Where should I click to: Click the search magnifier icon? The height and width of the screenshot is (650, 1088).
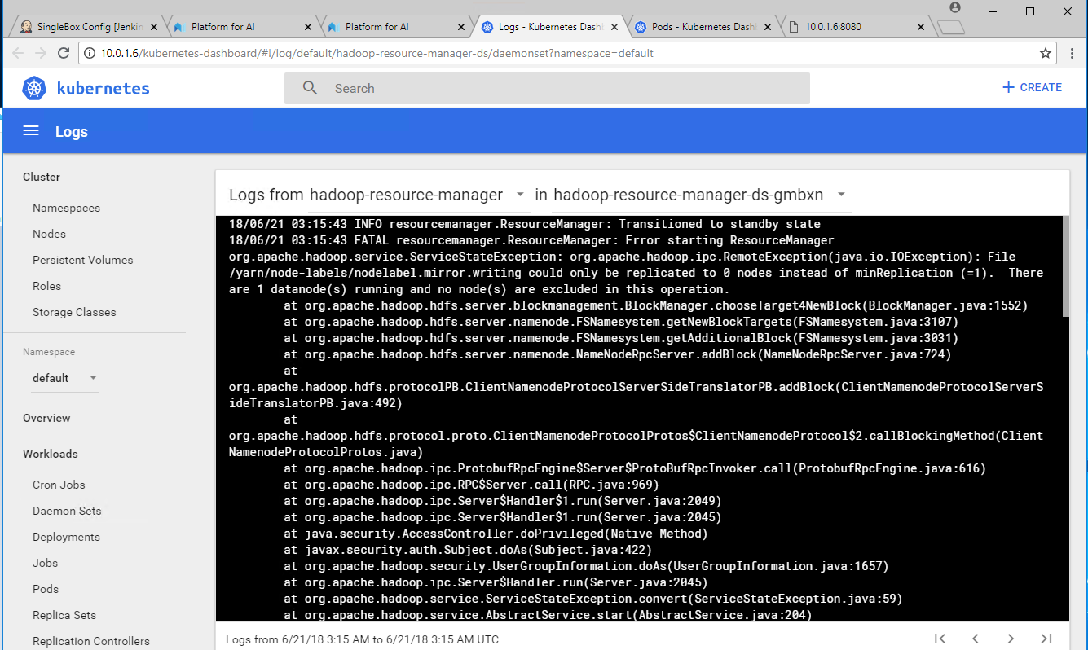(x=309, y=88)
